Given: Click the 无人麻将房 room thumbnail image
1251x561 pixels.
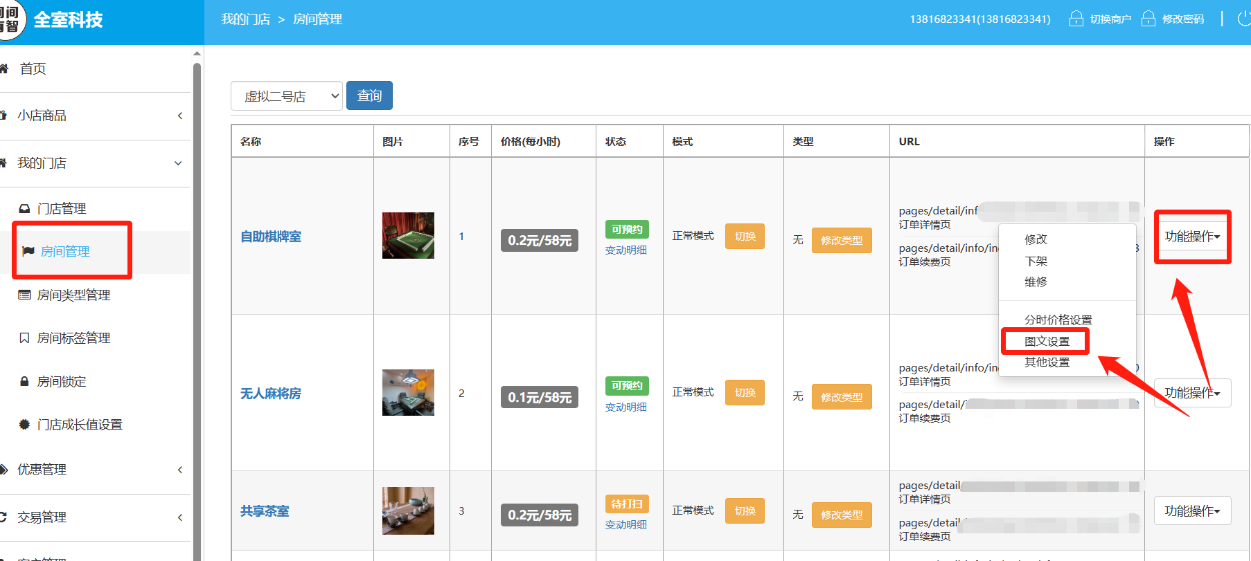Looking at the screenshot, I should (x=408, y=393).
